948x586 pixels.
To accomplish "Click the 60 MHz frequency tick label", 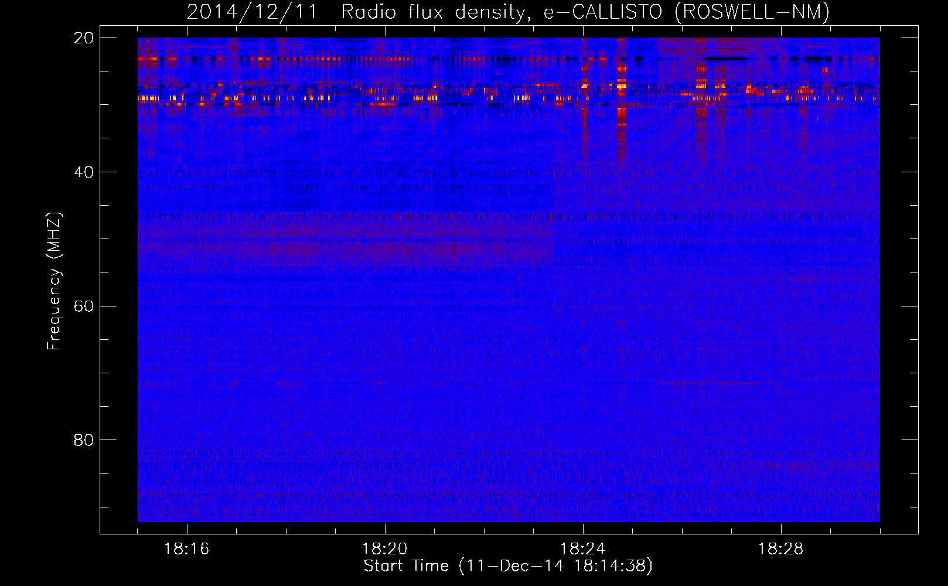I will click(84, 306).
